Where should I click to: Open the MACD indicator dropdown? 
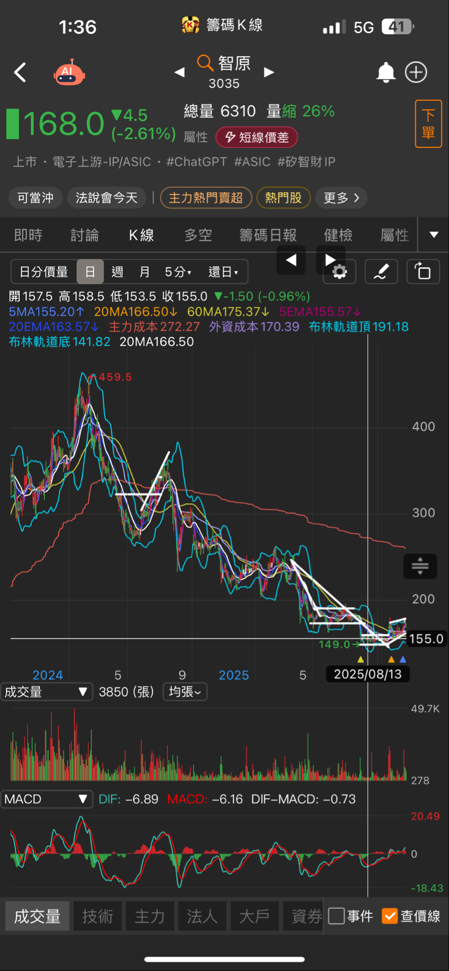click(46, 799)
